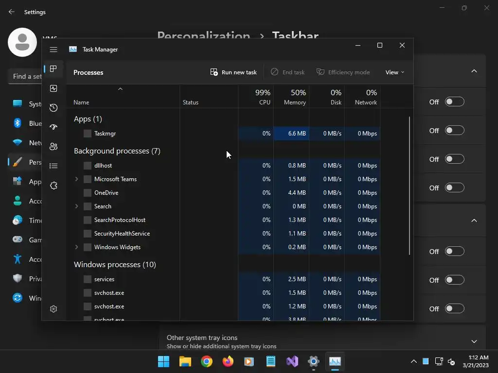Click the OneDrive process icon
Image resolution: width=498 pixels, height=373 pixels.
(x=88, y=193)
